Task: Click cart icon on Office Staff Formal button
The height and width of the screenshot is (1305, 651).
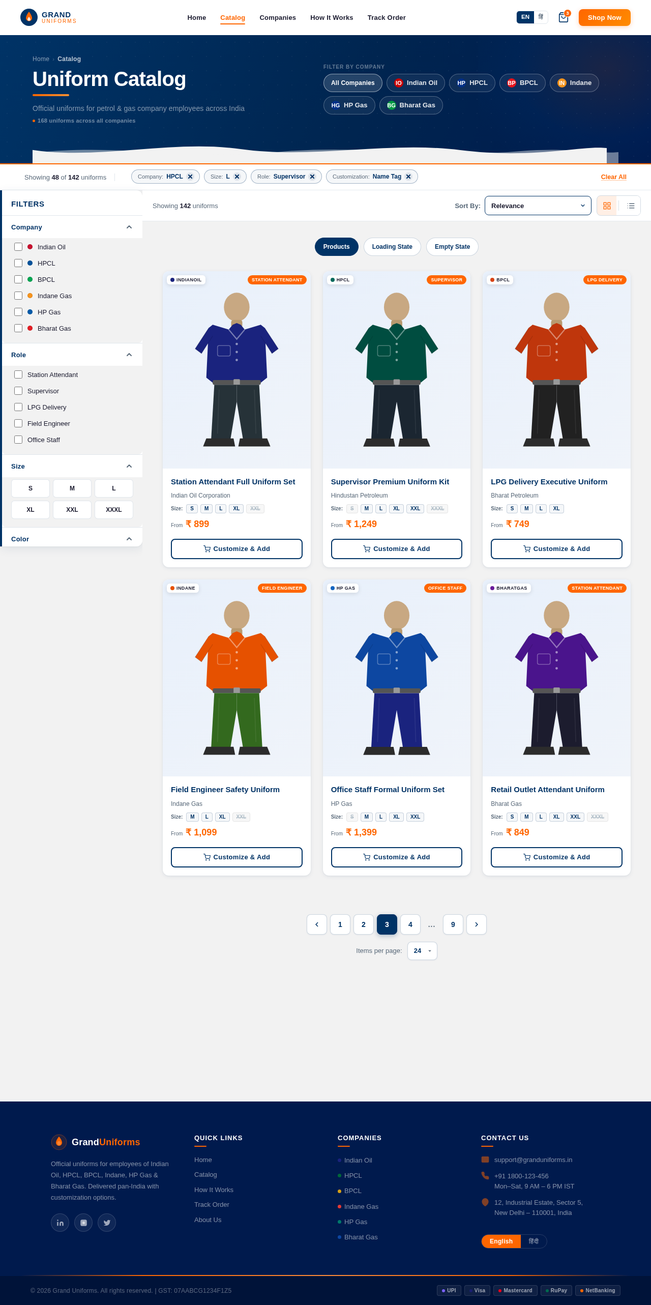Action: click(367, 857)
